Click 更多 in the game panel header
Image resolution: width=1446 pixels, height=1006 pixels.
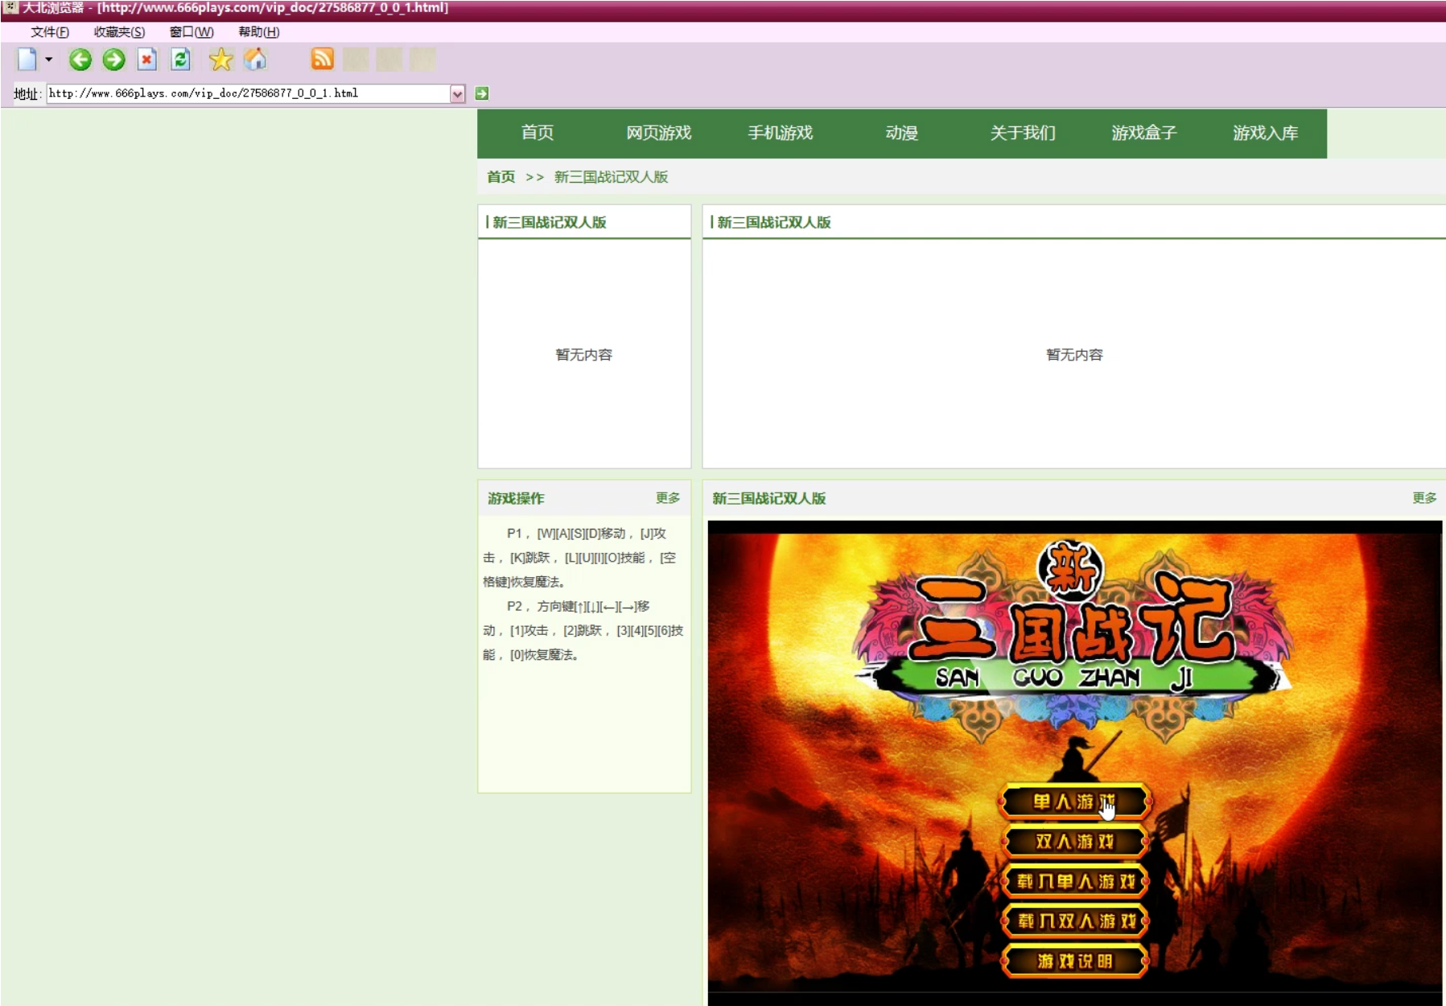(x=1424, y=498)
